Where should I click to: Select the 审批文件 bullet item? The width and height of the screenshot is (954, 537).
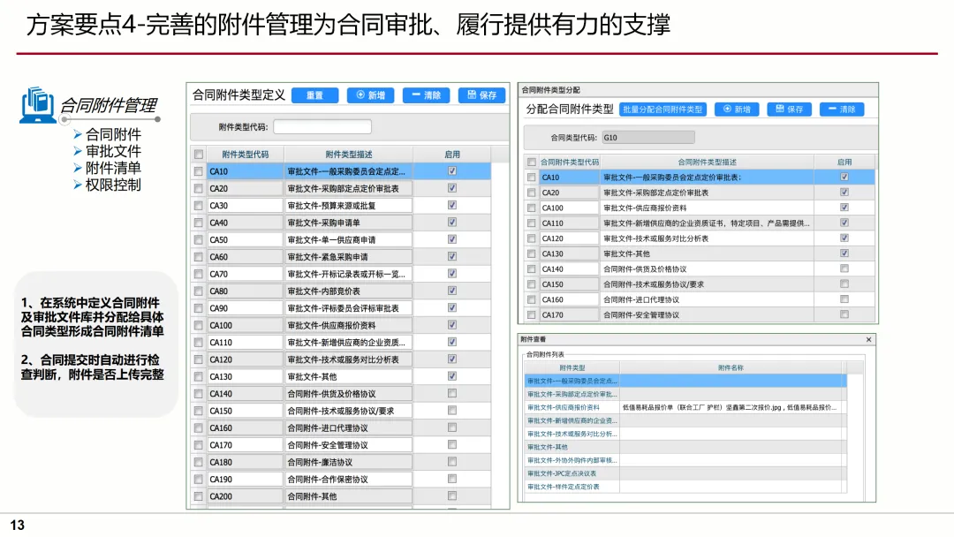pyautogui.click(x=113, y=151)
